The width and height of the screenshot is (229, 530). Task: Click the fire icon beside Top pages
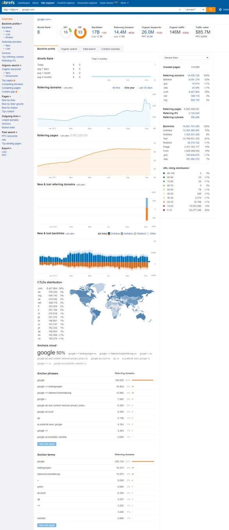(14, 80)
